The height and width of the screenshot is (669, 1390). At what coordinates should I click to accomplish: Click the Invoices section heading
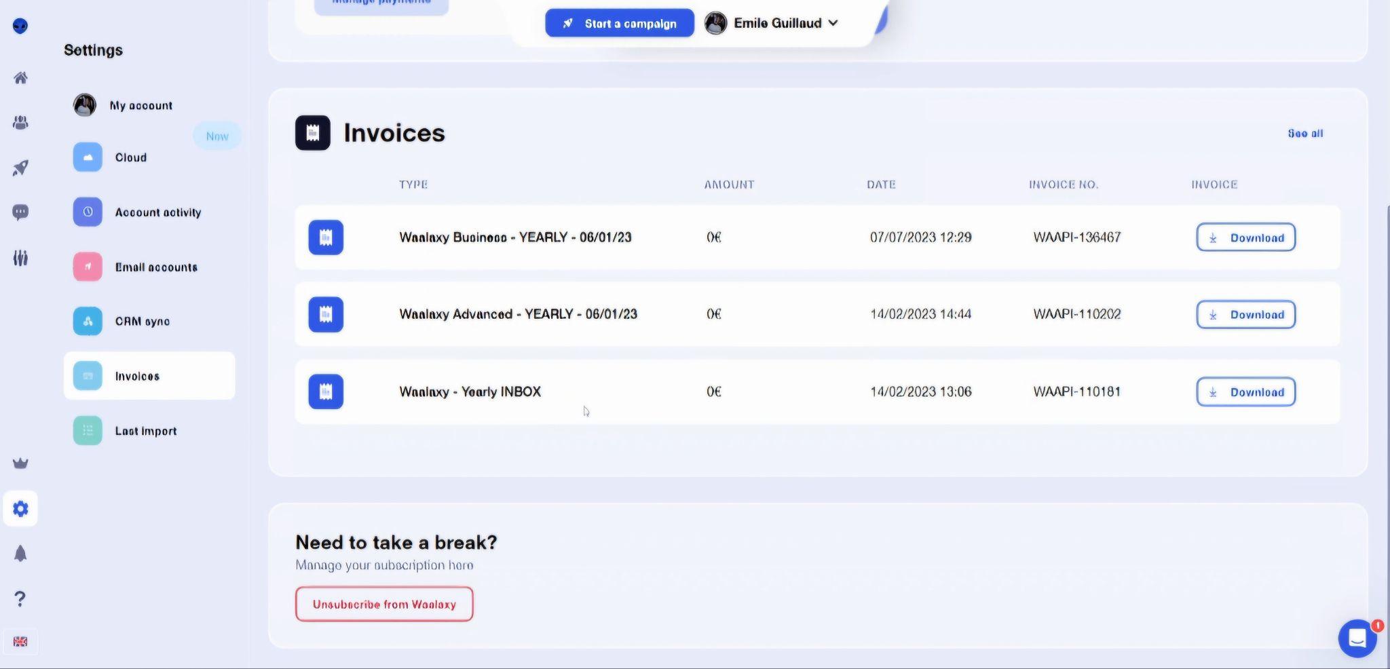[394, 133]
